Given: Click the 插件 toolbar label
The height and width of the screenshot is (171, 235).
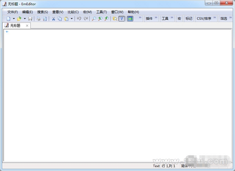Looking at the screenshot, I should pos(149,18).
